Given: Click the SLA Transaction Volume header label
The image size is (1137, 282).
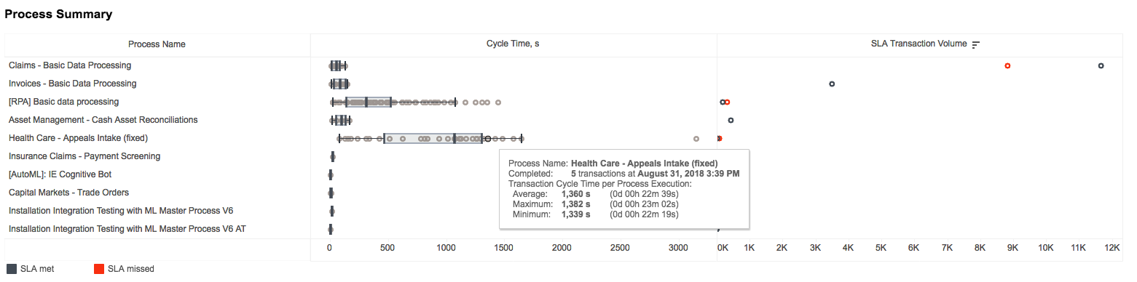Looking at the screenshot, I should [918, 44].
